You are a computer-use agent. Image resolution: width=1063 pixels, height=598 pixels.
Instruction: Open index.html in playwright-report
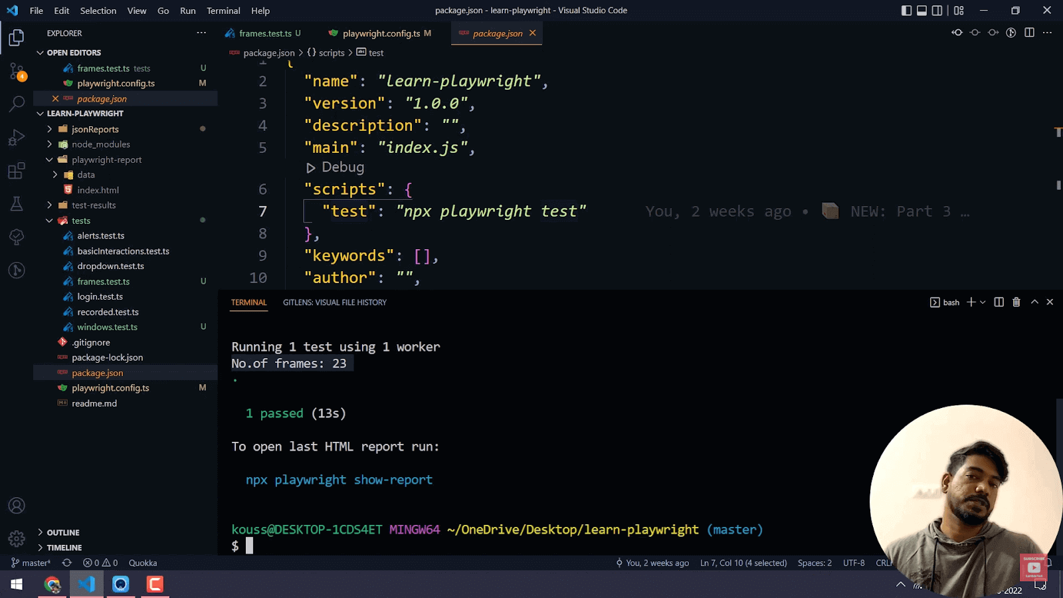[x=98, y=190]
